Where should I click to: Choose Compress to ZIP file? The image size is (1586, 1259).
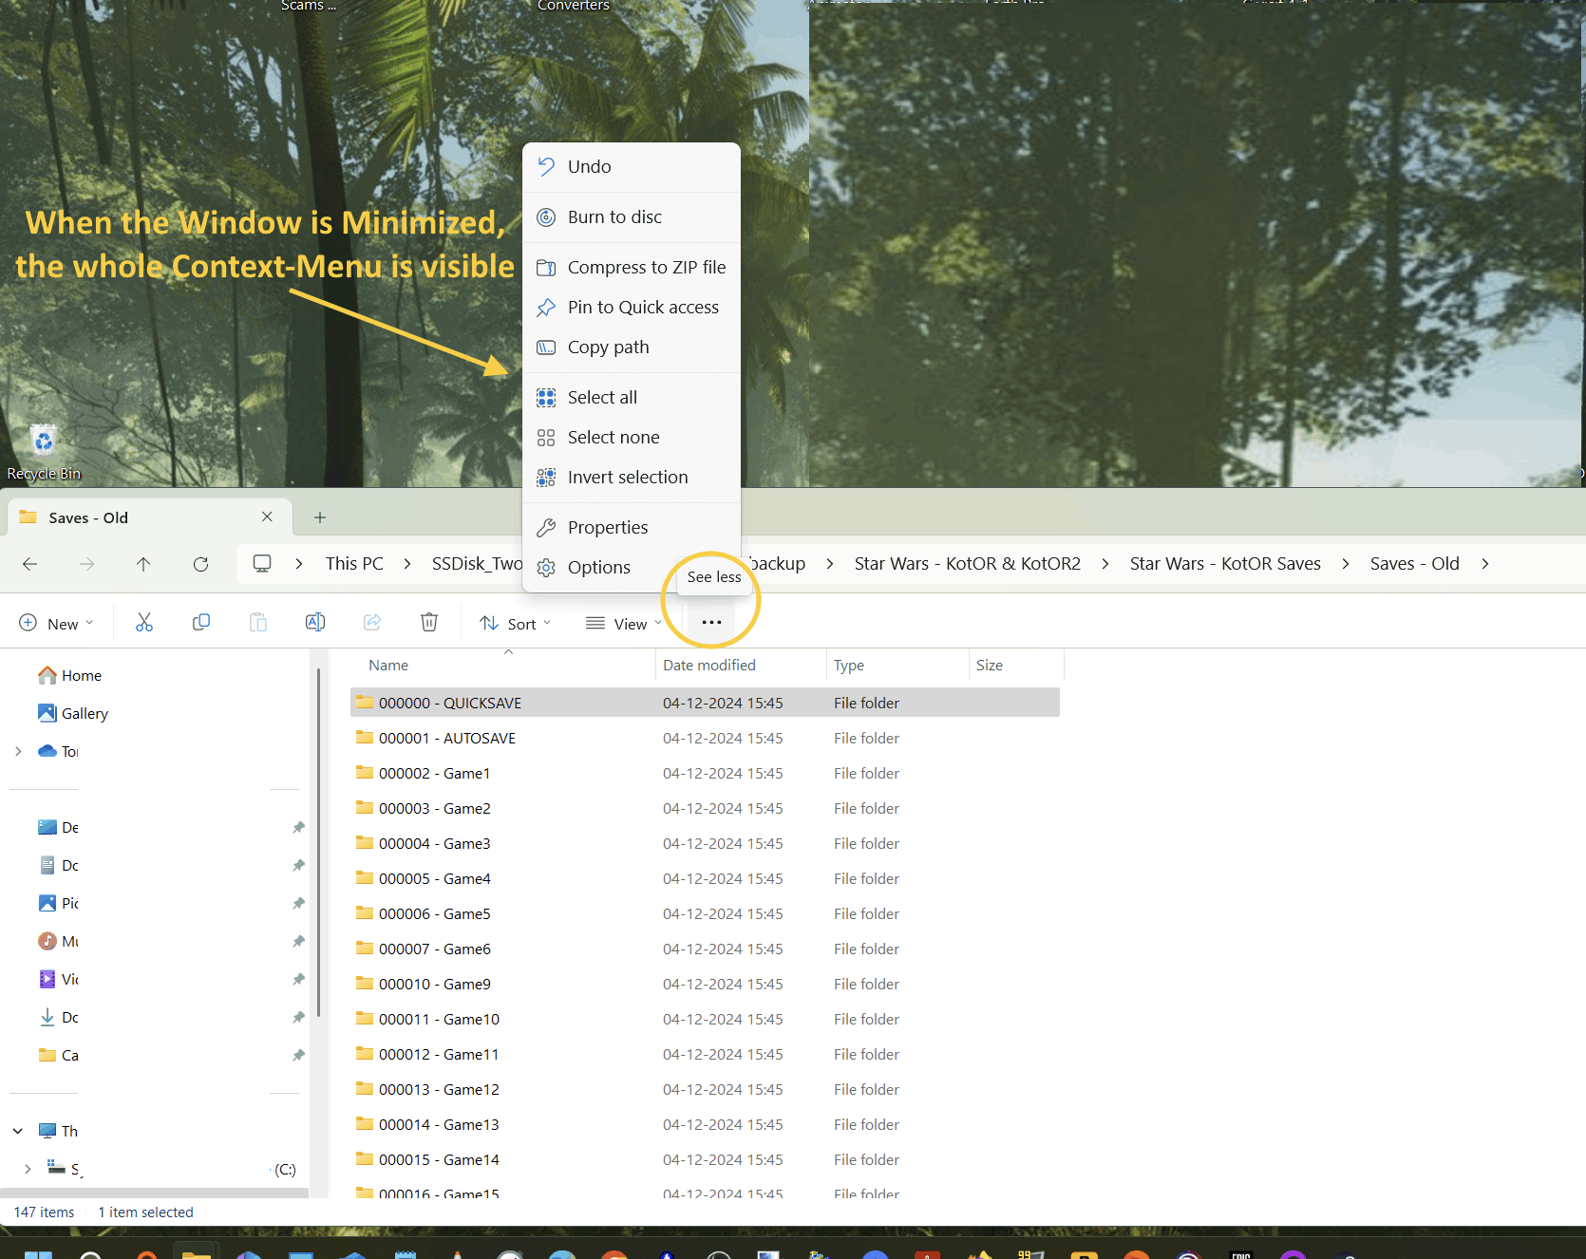(632, 268)
